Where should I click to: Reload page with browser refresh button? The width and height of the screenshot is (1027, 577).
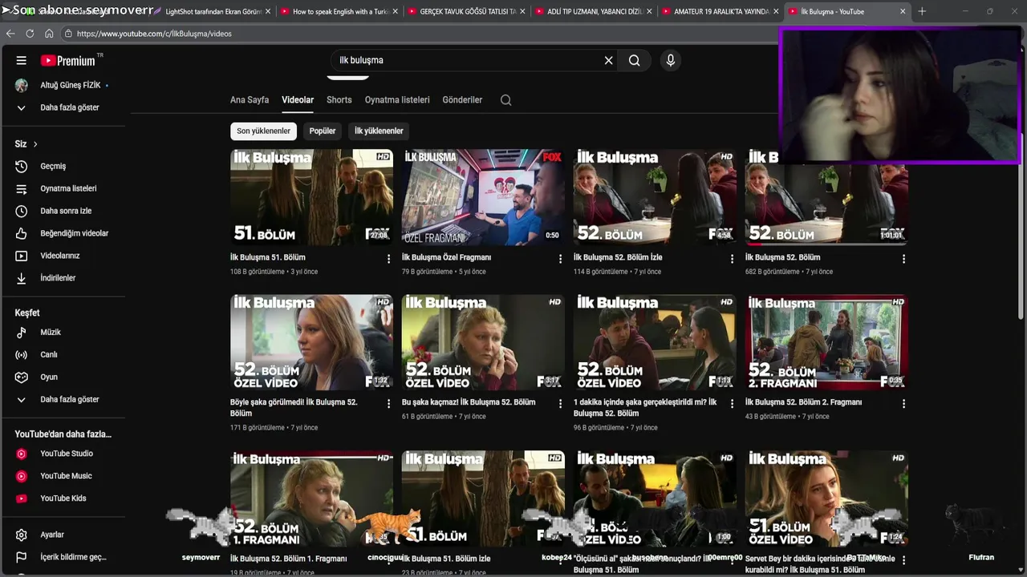pos(30,34)
